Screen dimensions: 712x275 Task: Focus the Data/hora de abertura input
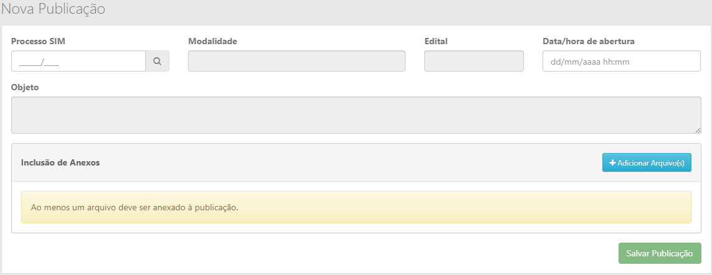pyautogui.click(x=621, y=62)
